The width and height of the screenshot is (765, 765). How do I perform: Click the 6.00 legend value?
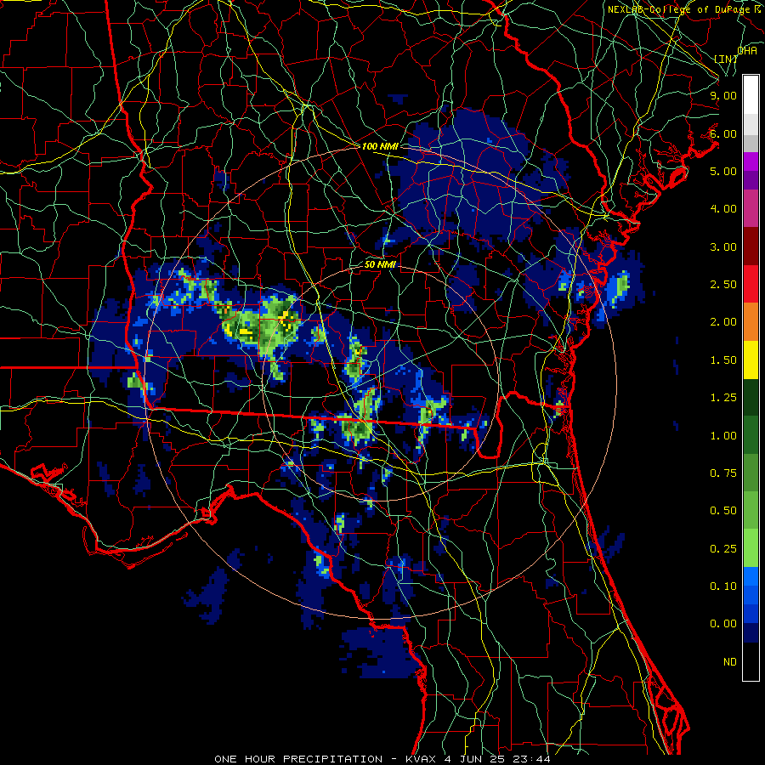coord(723,133)
